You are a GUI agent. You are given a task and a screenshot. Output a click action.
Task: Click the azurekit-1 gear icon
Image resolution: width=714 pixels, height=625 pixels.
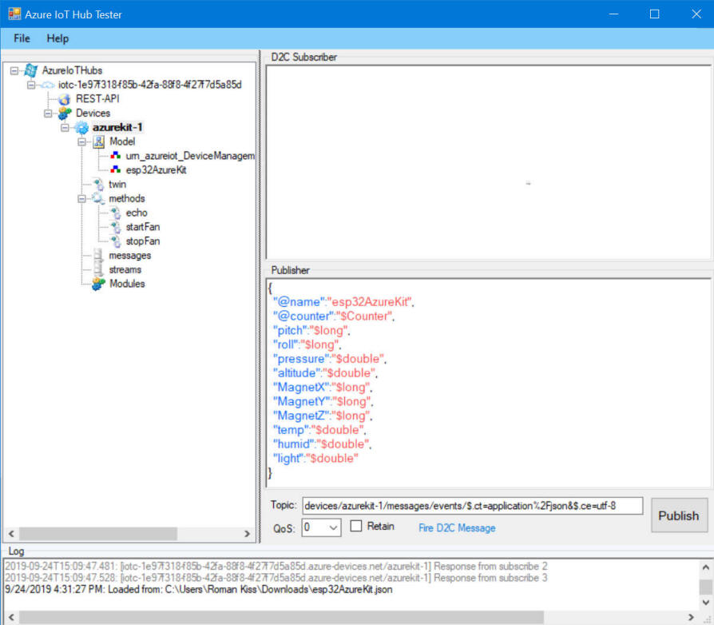pos(81,128)
